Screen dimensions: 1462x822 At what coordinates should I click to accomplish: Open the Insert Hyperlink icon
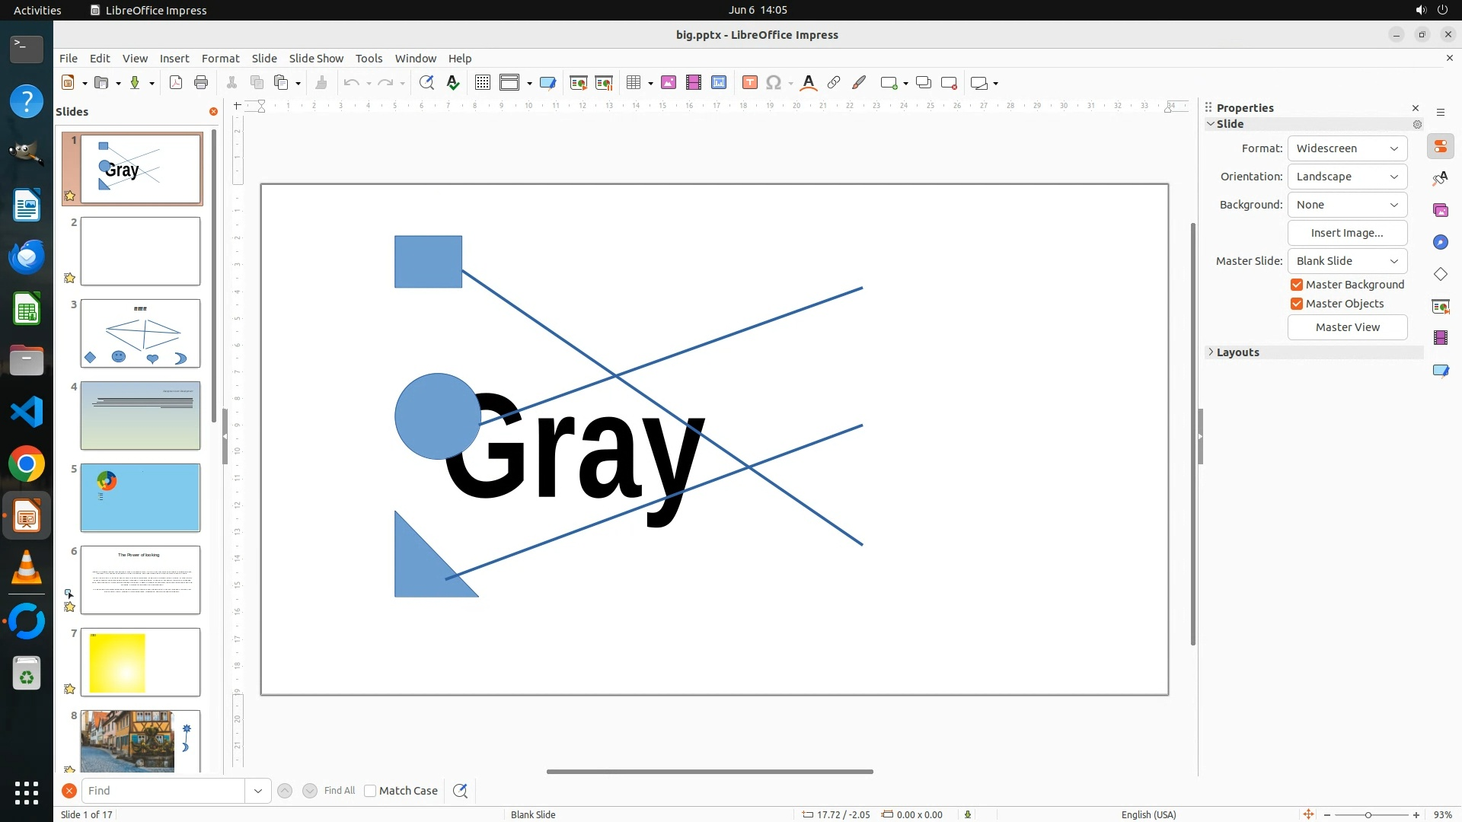[x=834, y=83]
